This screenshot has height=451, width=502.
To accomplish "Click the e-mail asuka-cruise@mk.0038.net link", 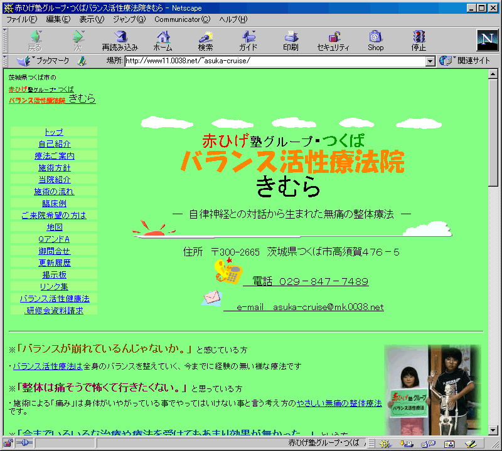I will pyautogui.click(x=304, y=307).
